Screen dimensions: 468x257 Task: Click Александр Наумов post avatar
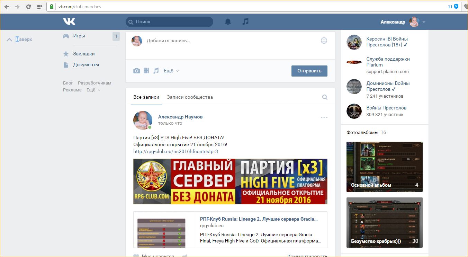[143, 120]
